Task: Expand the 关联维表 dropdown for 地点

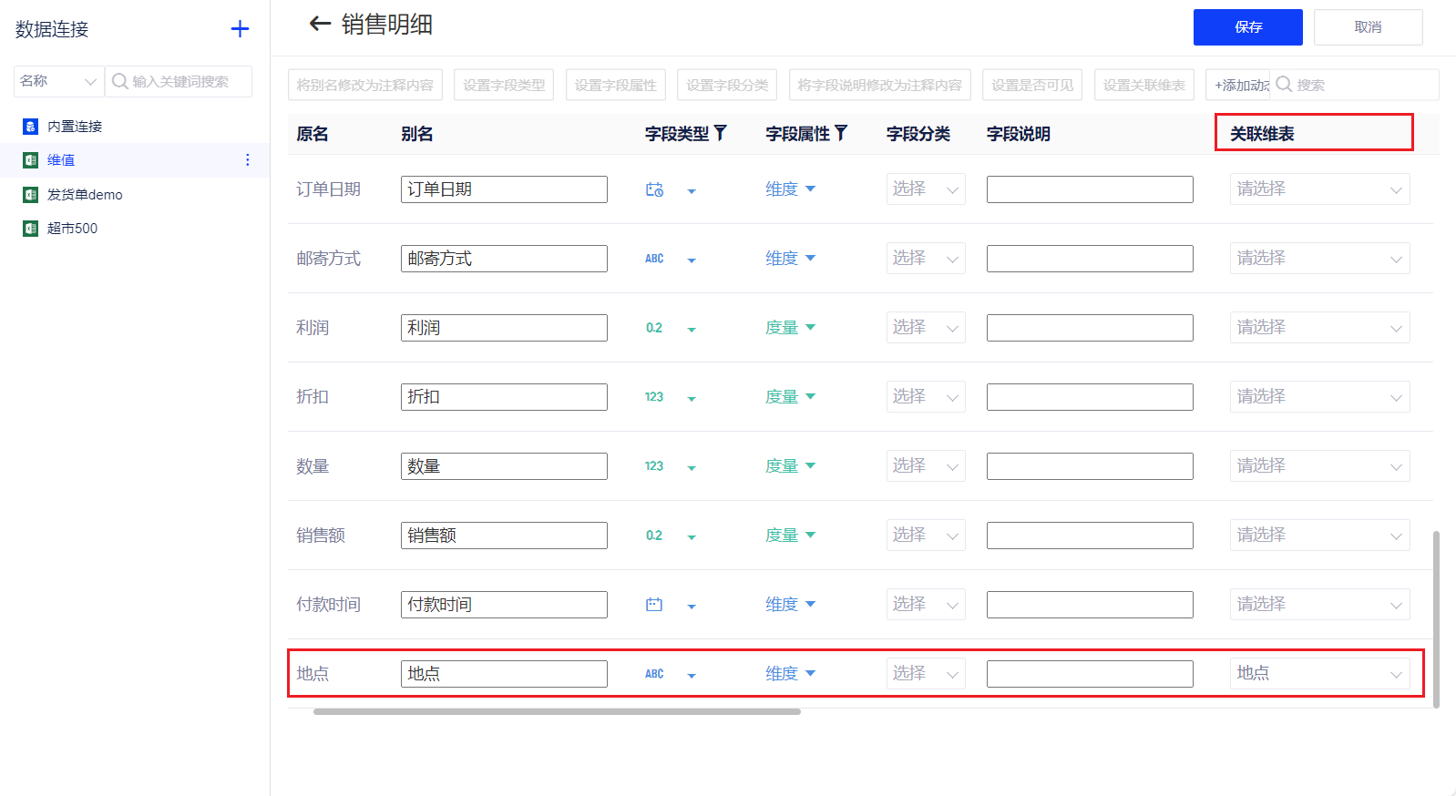Action: [x=1319, y=674]
